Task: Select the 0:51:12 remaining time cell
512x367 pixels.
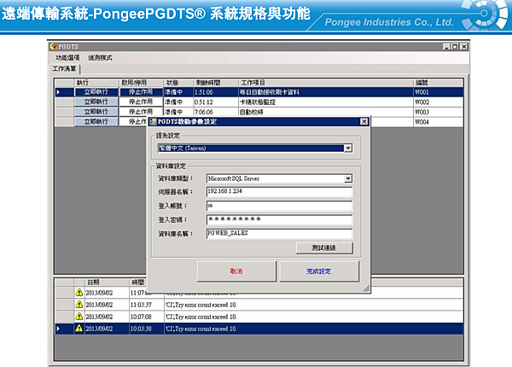Action: pyautogui.click(x=216, y=102)
